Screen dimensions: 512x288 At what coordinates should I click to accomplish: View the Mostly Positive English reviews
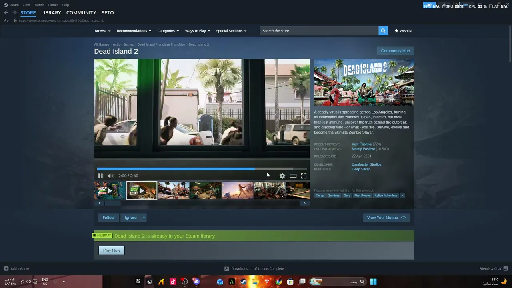pyautogui.click(x=363, y=149)
